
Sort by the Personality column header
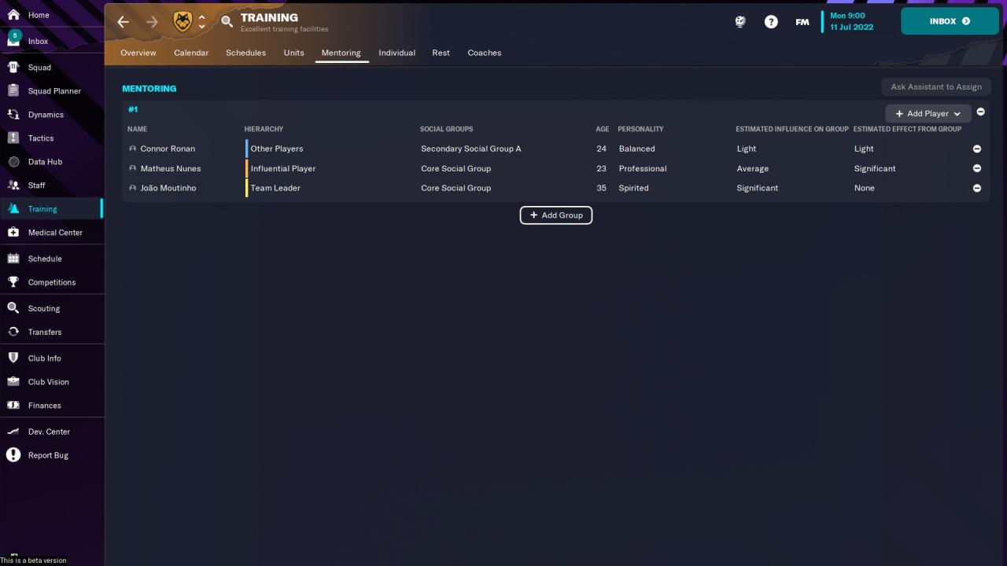640,129
